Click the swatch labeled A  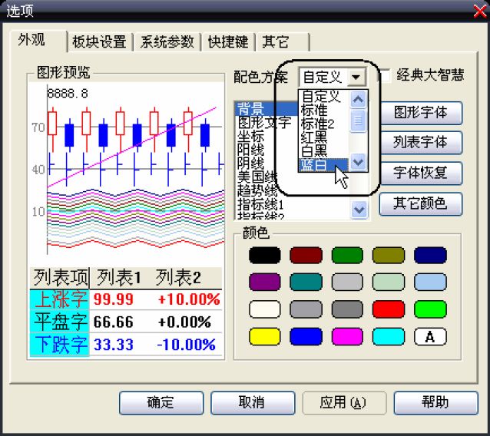(x=430, y=337)
